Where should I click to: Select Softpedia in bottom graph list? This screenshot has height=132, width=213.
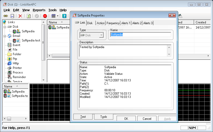(16, 92)
